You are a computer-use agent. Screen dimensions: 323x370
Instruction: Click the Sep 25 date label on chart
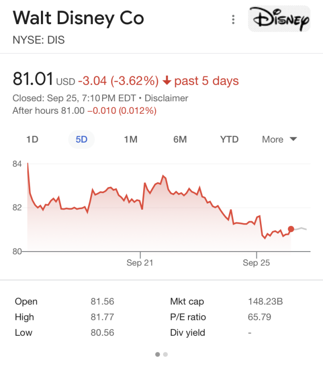pos(256,263)
